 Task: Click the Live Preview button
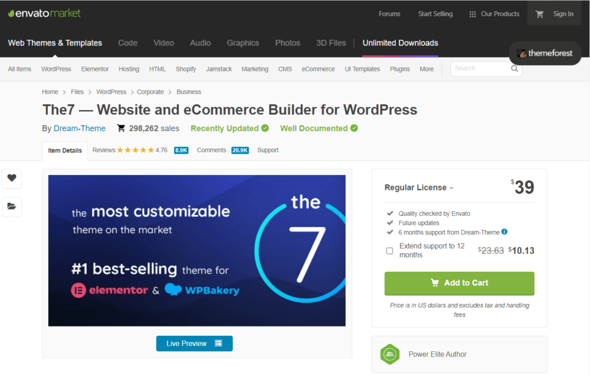point(194,343)
